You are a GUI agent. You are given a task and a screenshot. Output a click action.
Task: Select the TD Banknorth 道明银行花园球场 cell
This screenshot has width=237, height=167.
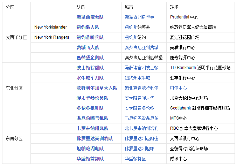point(201,68)
